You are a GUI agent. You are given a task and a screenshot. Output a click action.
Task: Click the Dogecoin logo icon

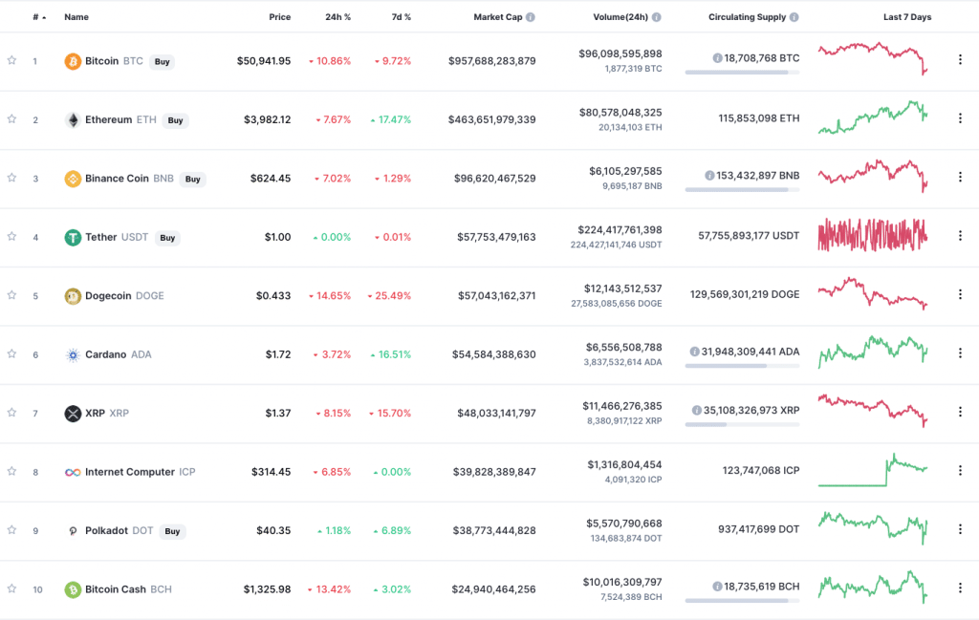click(x=73, y=296)
